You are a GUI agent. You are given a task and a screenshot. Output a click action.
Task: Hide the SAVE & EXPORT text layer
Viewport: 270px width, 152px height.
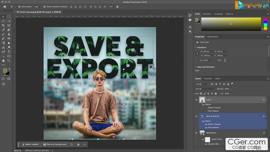196,116
